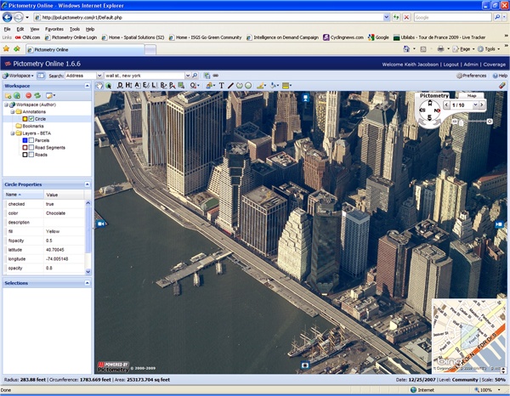This screenshot has width=510, height=396.
Task: Click the green refresh arrows in Workspace panel
Action: click(37, 95)
